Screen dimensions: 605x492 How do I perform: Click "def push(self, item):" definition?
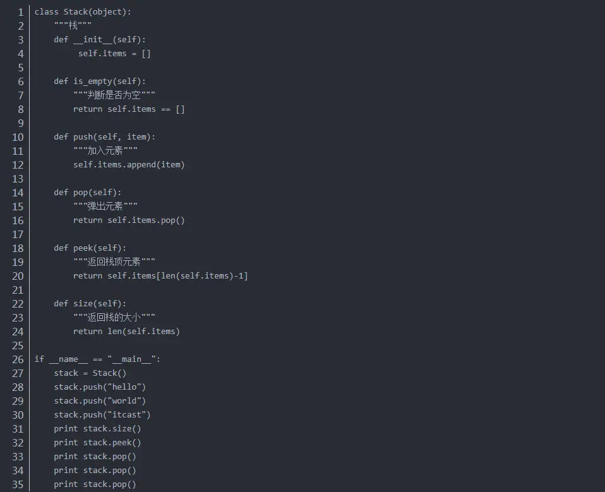(105, 137)
